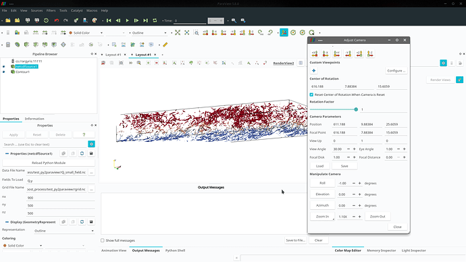
Task: Click refresh icon beside Properties (netcdfSource1)
Action: click(x=82, y=153)
